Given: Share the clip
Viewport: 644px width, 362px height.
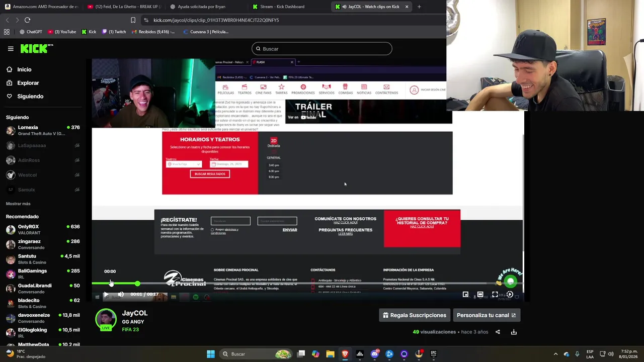Looking at the screenshot, I should (498, 332).
